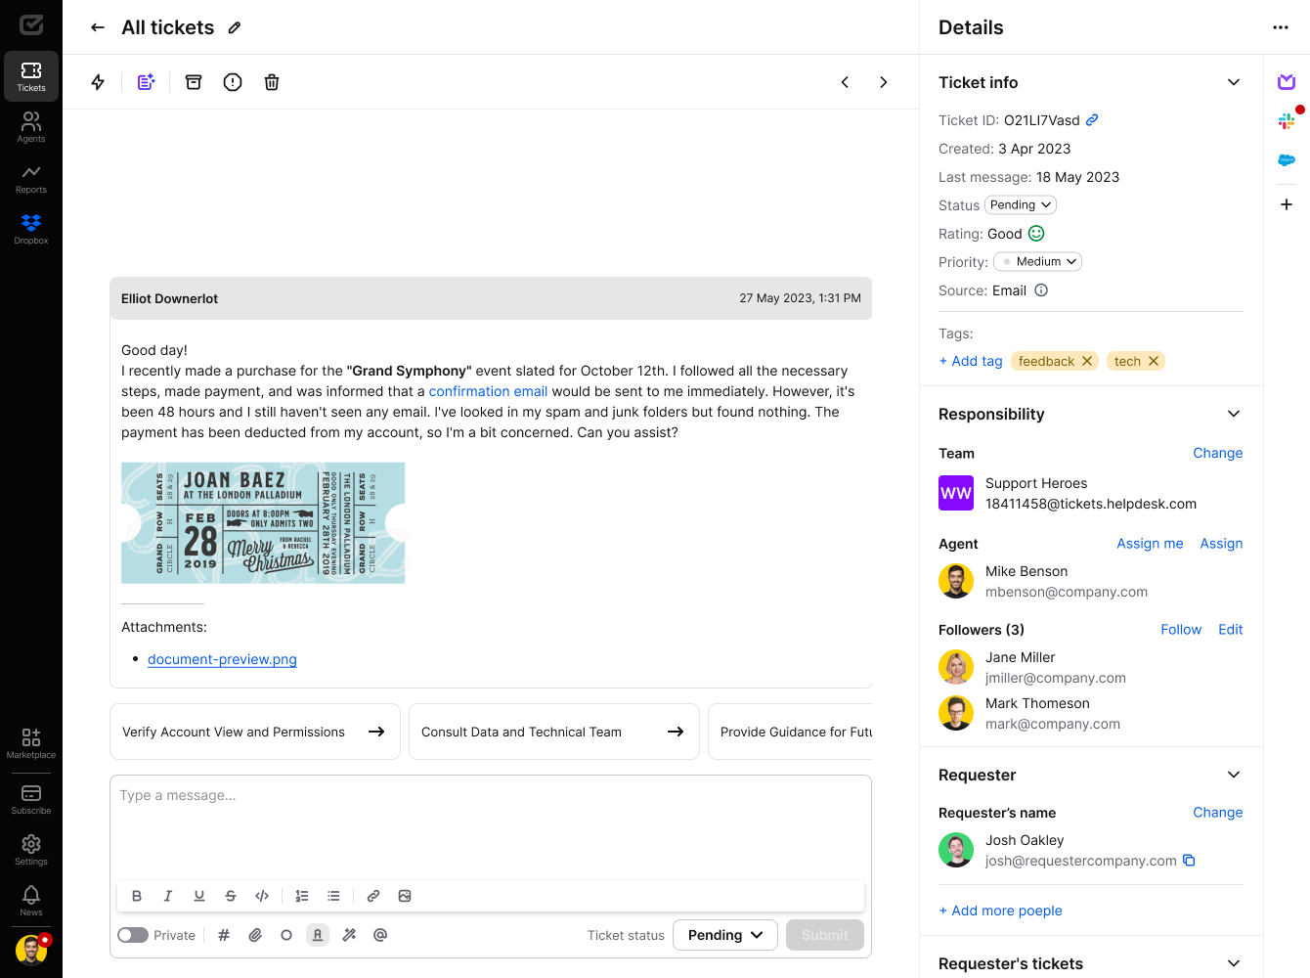Open the Tickets section in the sidebar

pyautogui.click(x=31, y=76)
